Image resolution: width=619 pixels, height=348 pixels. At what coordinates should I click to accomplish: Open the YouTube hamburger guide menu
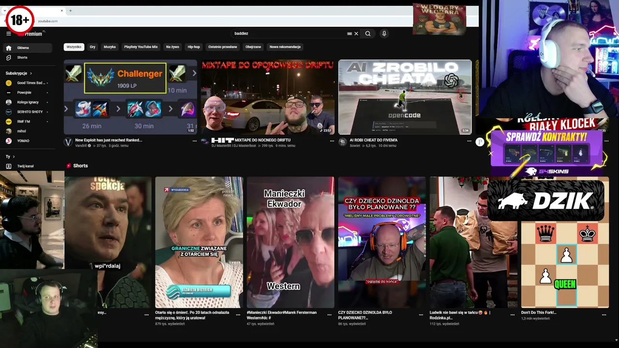(8, 33)
